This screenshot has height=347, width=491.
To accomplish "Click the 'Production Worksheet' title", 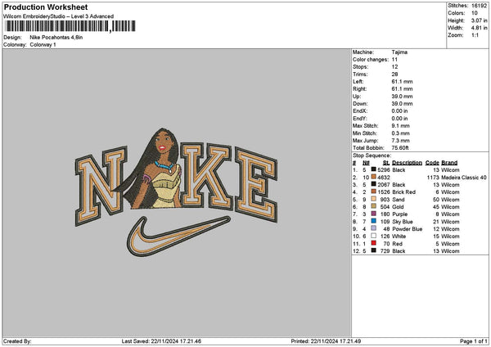I will pyautogui.click(x=46, y=7).
